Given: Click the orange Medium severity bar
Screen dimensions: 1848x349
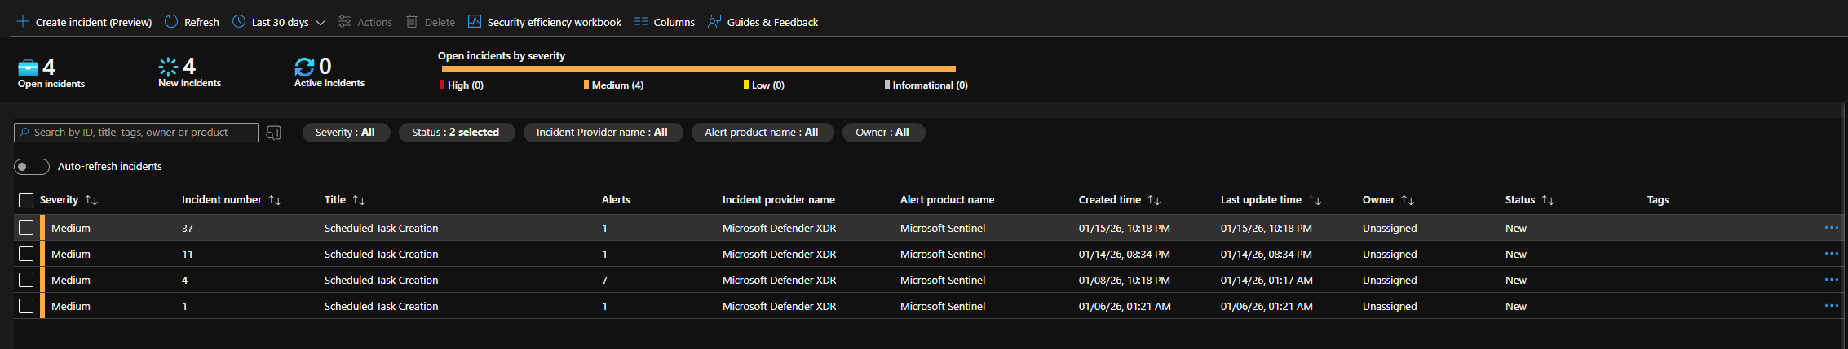Looking at the screenshot, I should 698,69.
